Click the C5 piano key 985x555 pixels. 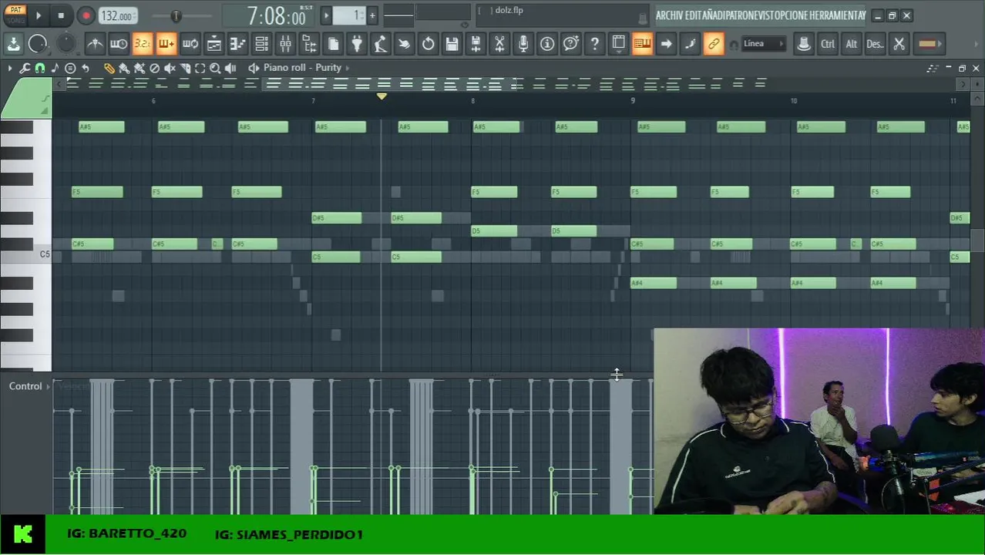coord(25,254)
